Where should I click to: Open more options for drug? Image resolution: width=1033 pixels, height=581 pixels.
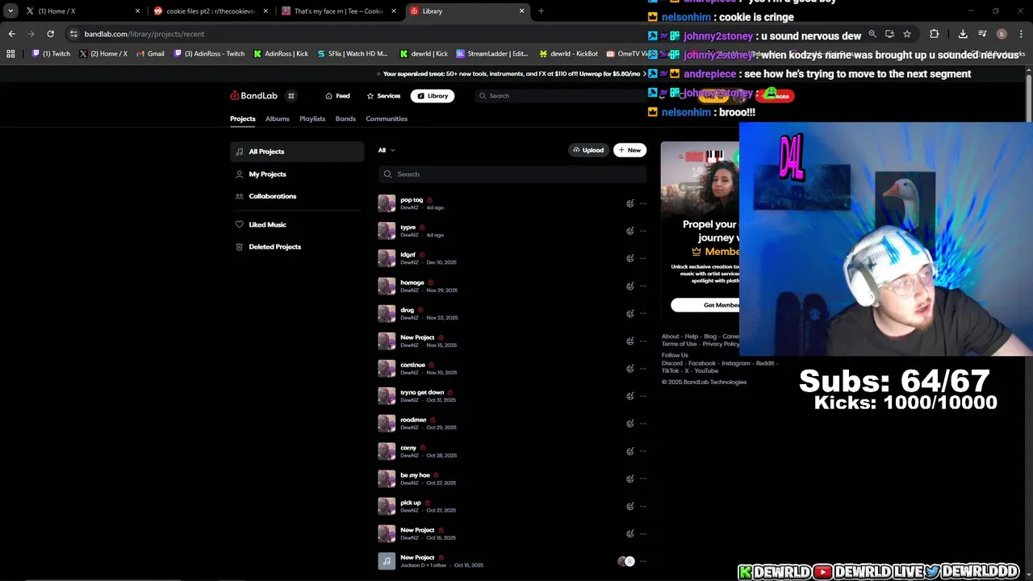tap(643, 313)
